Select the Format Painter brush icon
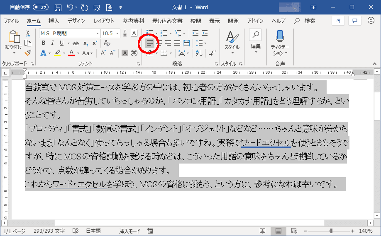 [x=28, y=53]
